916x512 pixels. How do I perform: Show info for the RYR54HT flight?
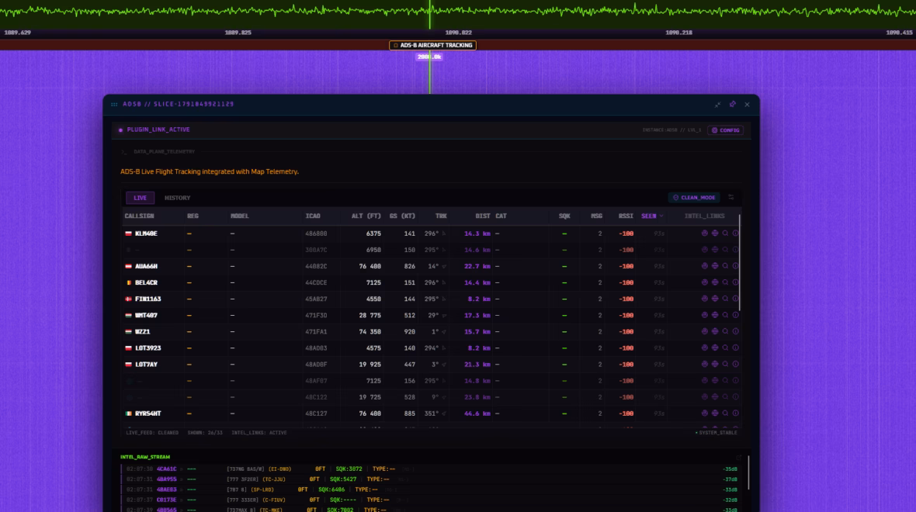pyautogui.click(x=735, y=413)
